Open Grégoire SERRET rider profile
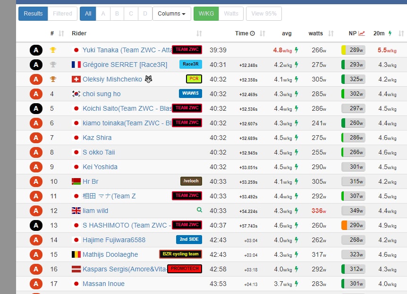This screenshot has width=407, height=294. pos(125,65)
